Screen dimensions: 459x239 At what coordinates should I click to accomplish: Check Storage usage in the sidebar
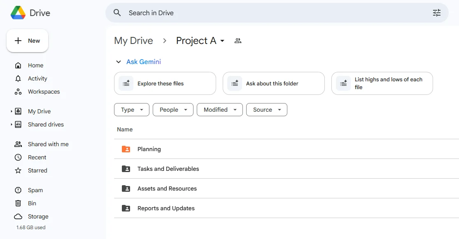(x=37, y=216)
